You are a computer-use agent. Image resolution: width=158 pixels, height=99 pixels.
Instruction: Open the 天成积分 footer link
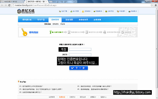coord(72,97)
